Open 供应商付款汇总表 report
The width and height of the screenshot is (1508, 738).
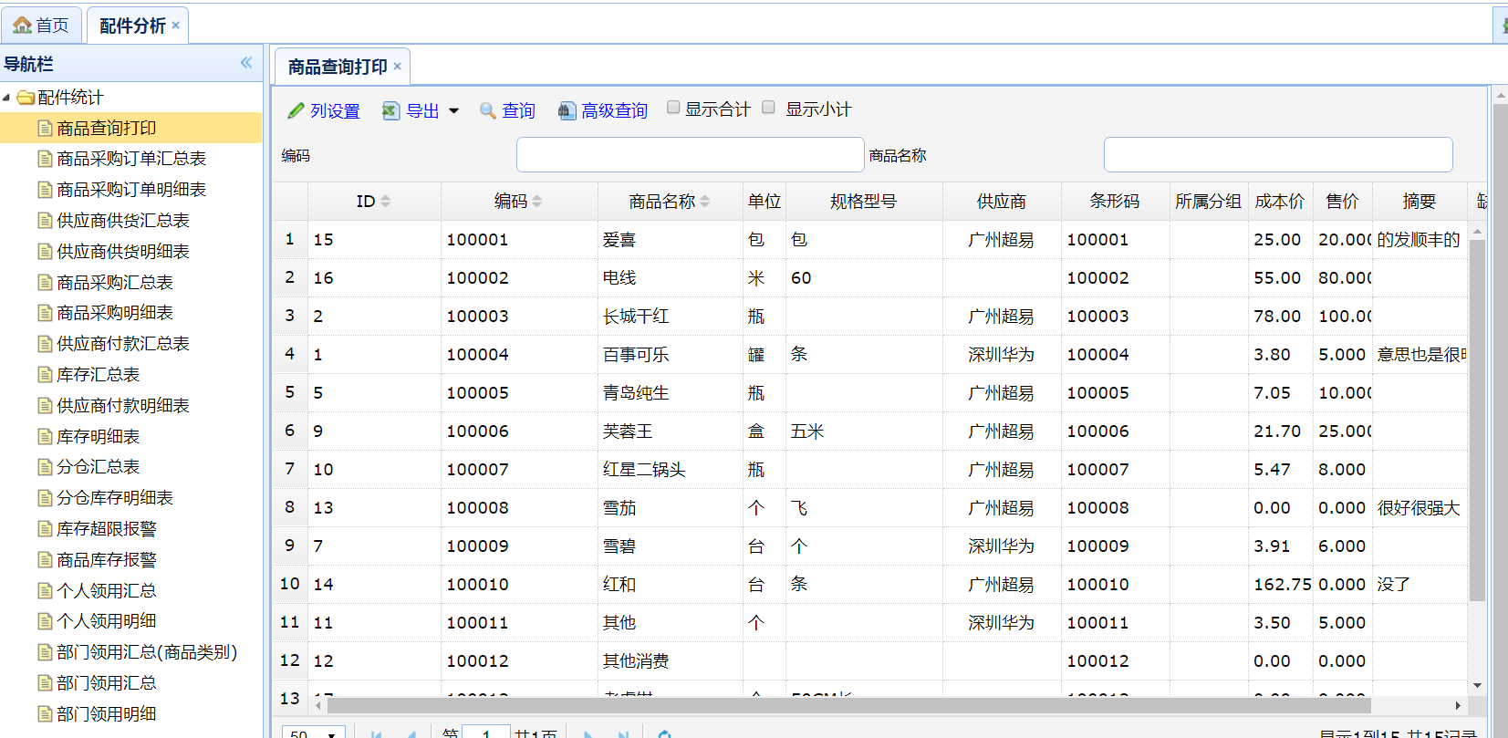122,344
